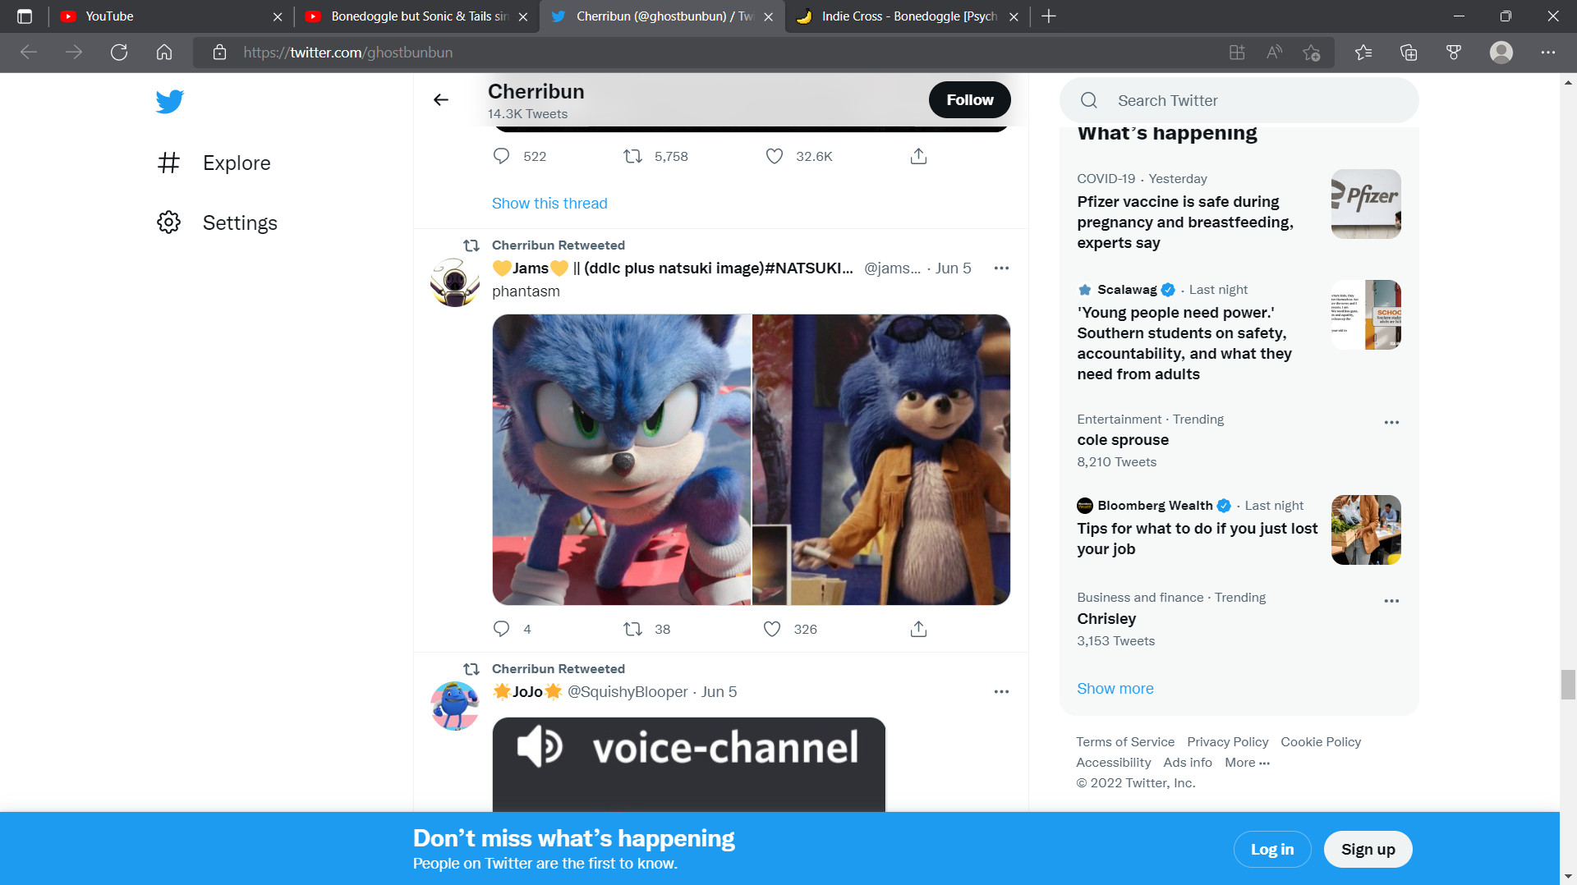This screenshot has height=885, width=1577.
Task: Open browser favorites list
Action: (x=1363, y=53)
